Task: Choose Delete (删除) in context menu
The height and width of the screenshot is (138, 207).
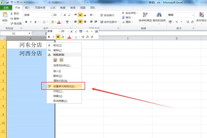Action: pos(64,76)
